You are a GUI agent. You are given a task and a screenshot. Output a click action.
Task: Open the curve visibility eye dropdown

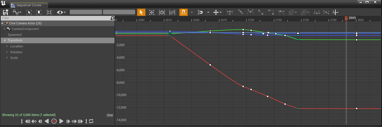coord(61,12)
